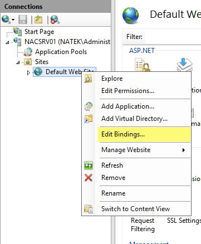Screen dimensions: 201x244
Task: Click the Filter input field
Action: [x=173, y=37]
